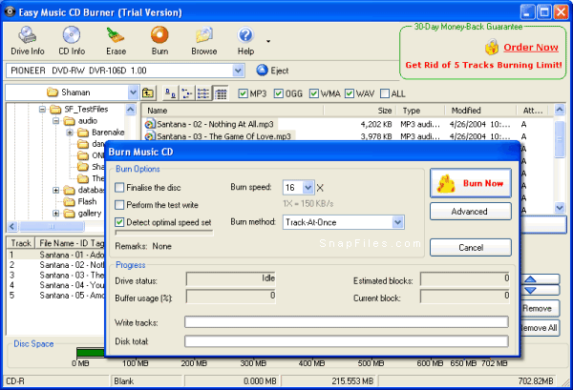Screen dimensions: 573x390
Task: Collapse the SF_TestFiles tree node
Action: coord(42,109)
